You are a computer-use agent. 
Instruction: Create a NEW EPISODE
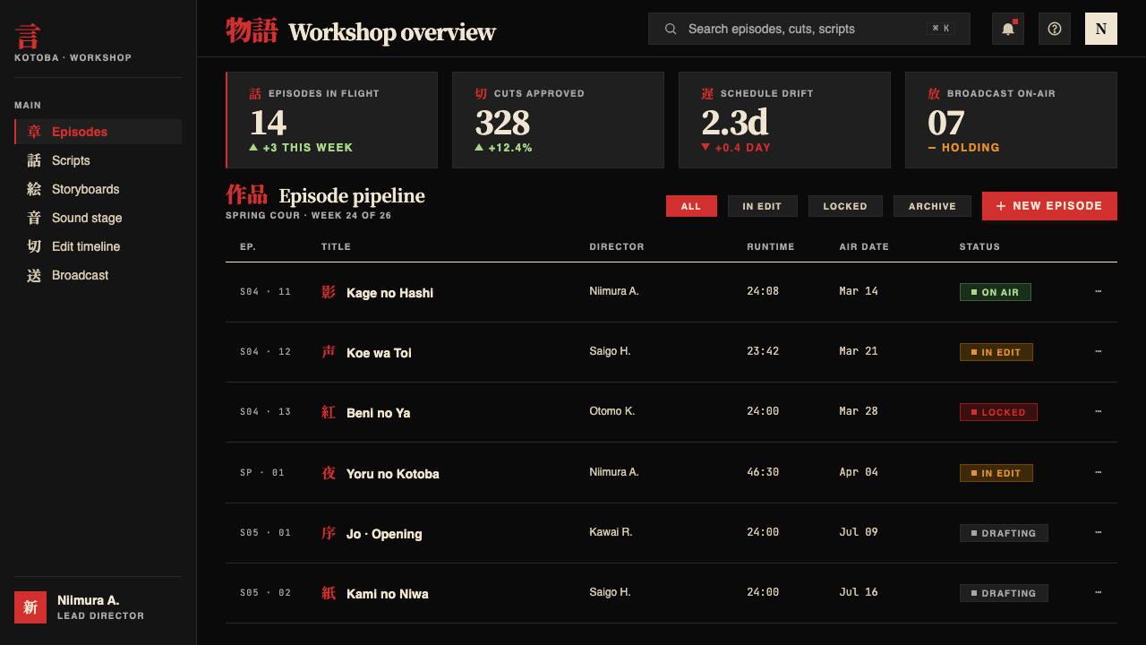point(1049,206)
